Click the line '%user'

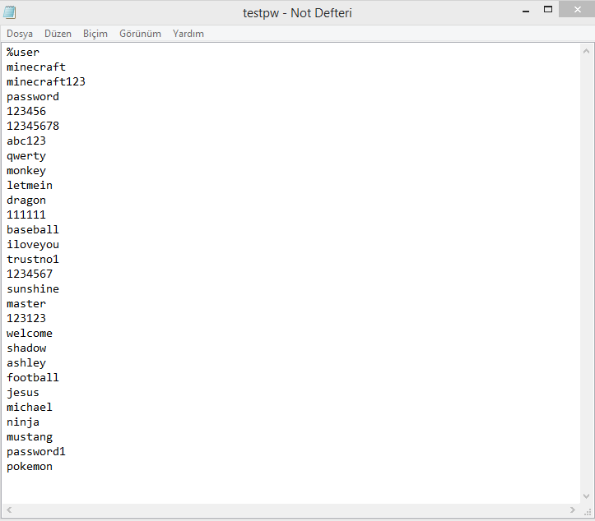23,53
